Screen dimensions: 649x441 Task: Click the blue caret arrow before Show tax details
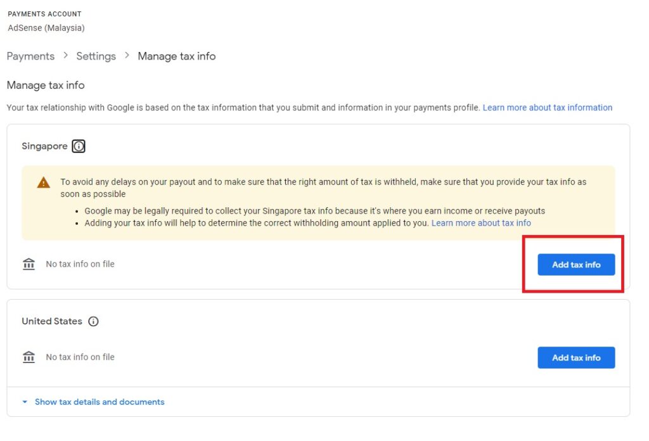[x=25, y=402]
